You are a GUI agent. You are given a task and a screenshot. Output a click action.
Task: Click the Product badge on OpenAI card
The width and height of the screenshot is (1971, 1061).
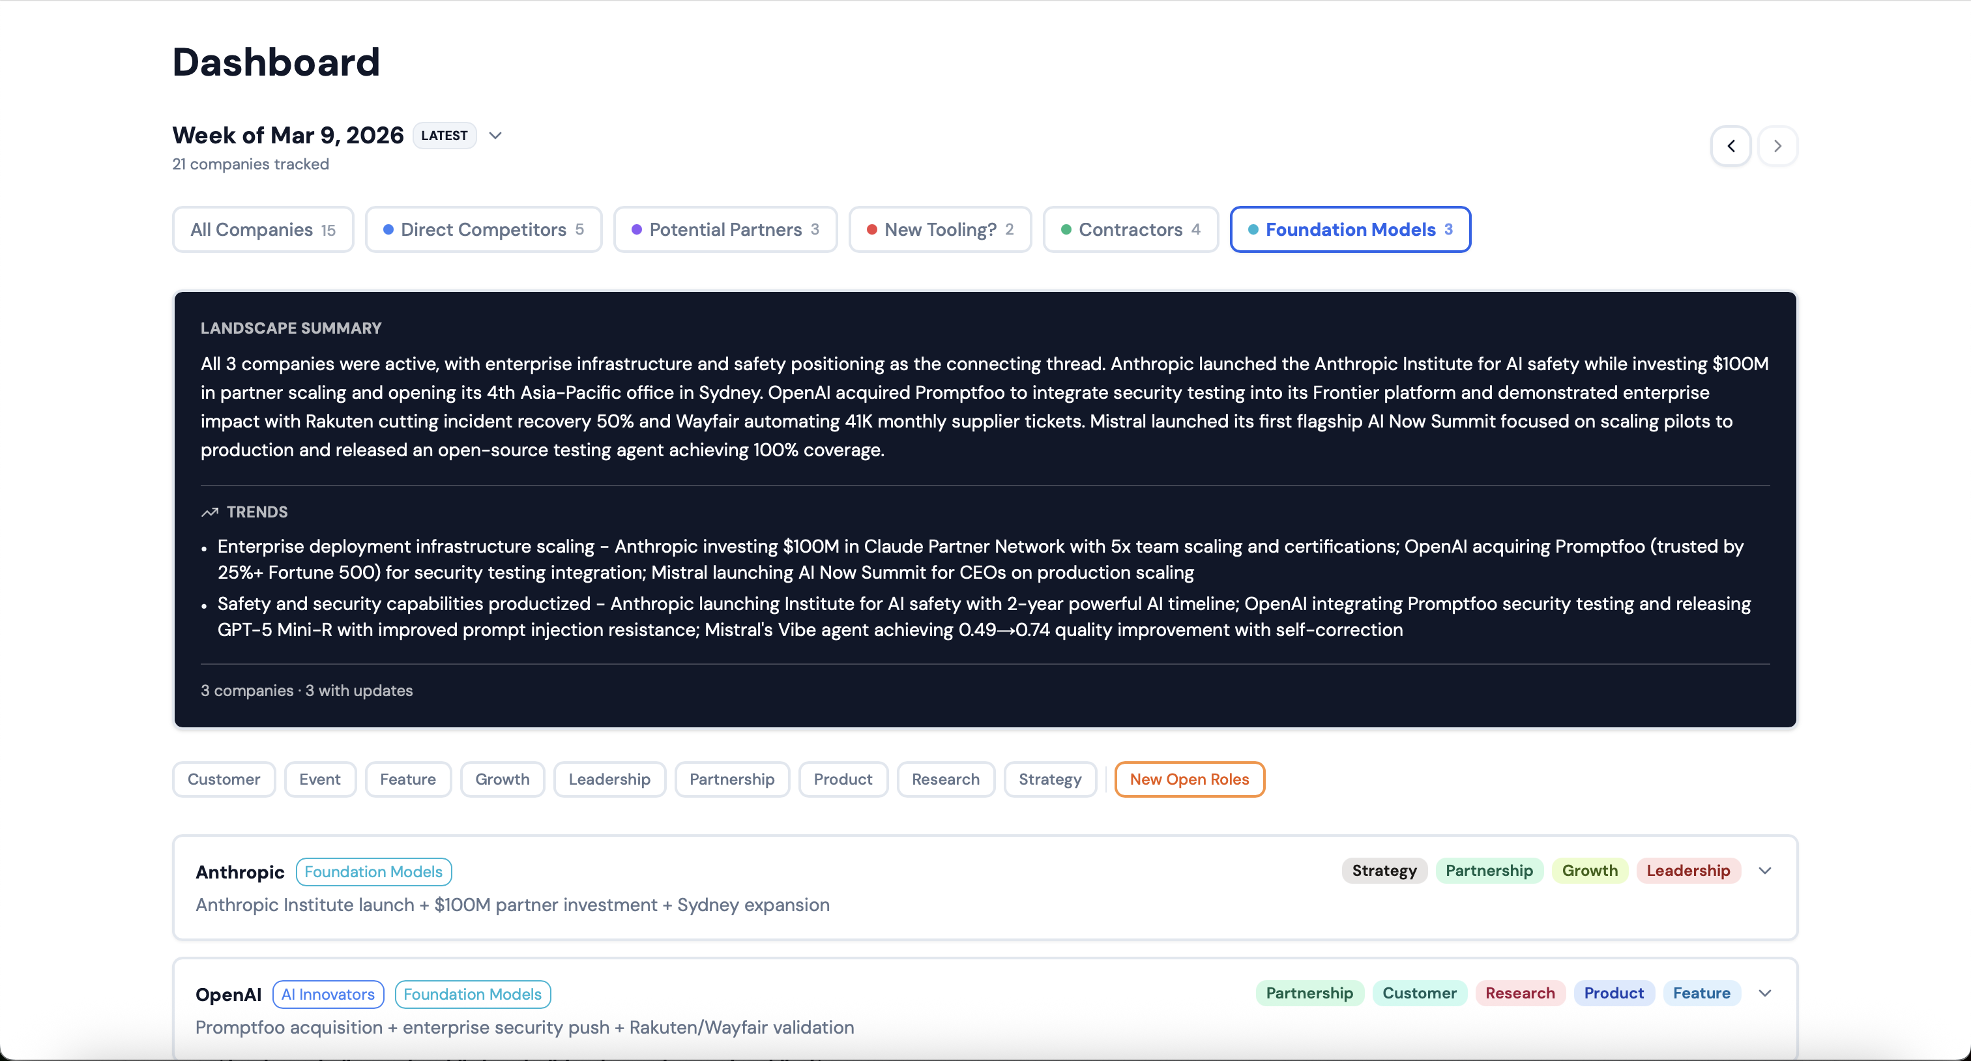click(1613, 993)
